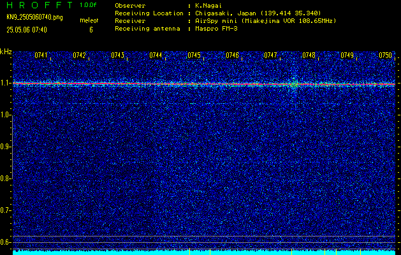
Task: Click the 0743 time marker
Action: [x=118, y=55]
